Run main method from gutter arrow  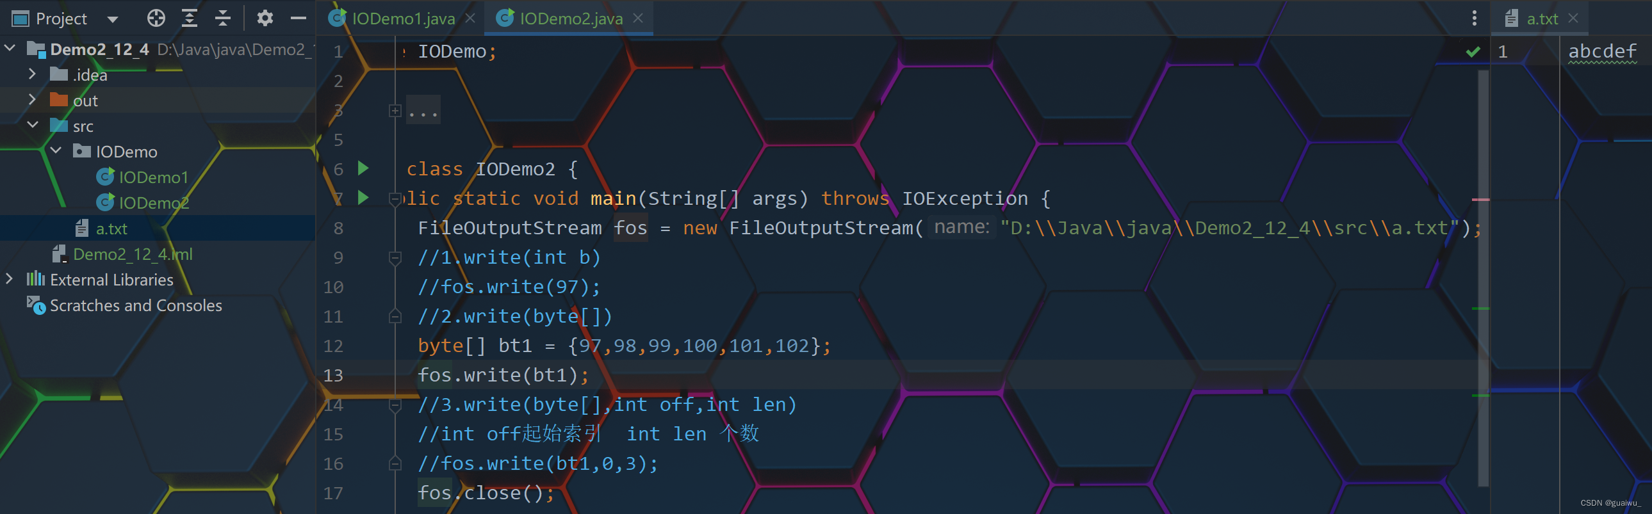coord(363,197)
